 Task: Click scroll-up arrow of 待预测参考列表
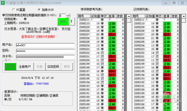(x=129, y=16)
